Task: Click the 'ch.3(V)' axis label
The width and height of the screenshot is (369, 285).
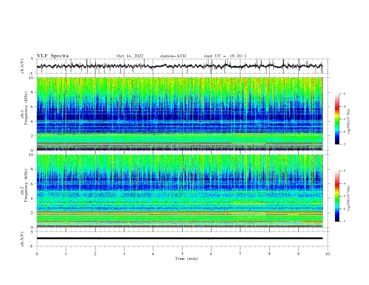Action: pos(22,239)
